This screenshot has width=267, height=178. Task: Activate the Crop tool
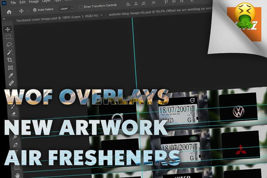click(10, 60)
